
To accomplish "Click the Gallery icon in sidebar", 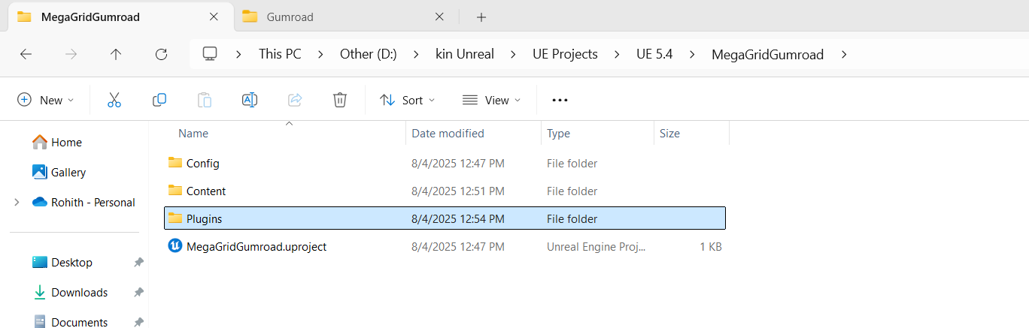I will 40,172.
